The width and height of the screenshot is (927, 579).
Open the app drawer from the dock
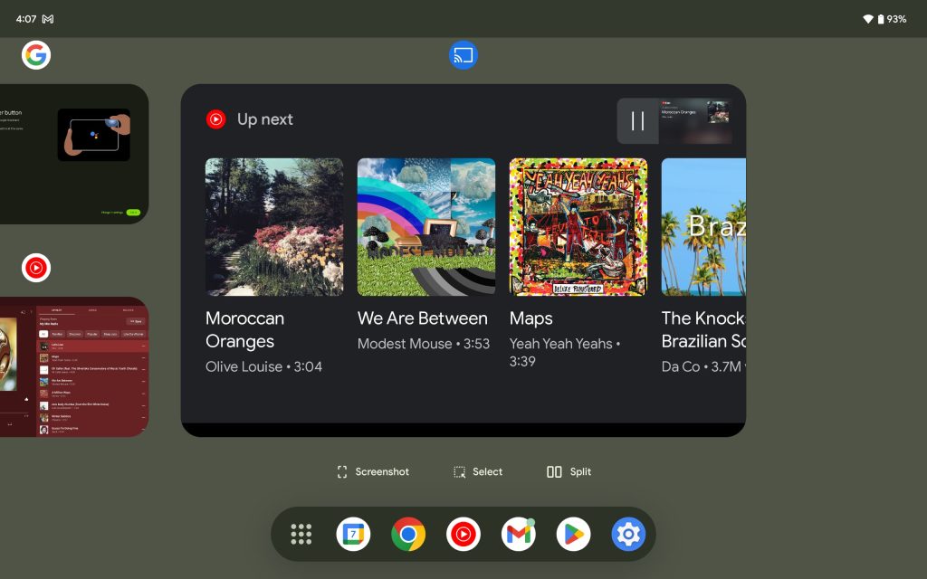pyautogui.click(x=301, y=535)
